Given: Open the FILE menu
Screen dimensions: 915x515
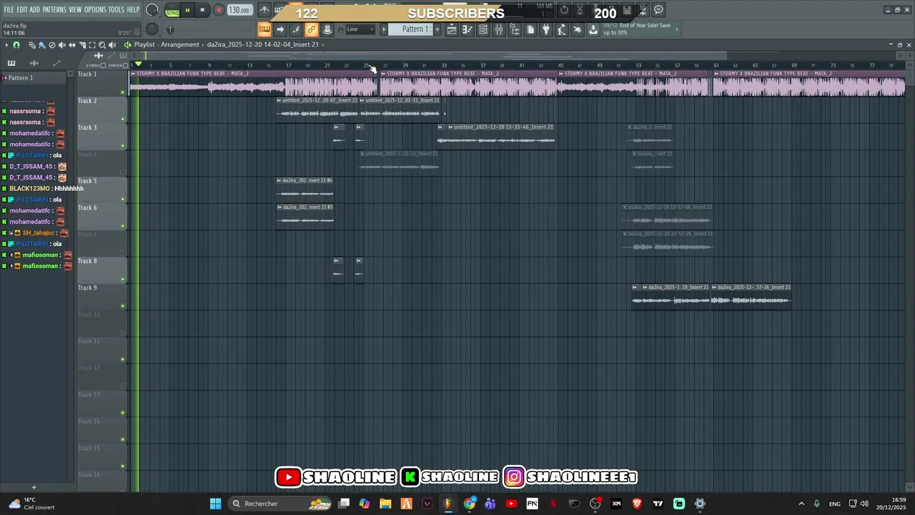Looking at the screenshot, I should 9,9.
